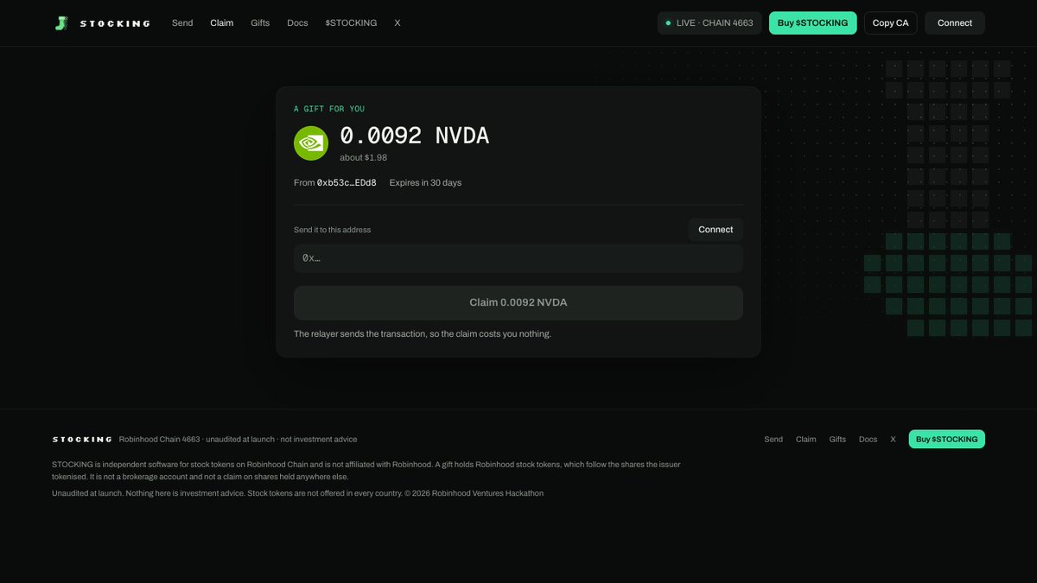Click the relayer costs-nothing note

tap(423, 334)
